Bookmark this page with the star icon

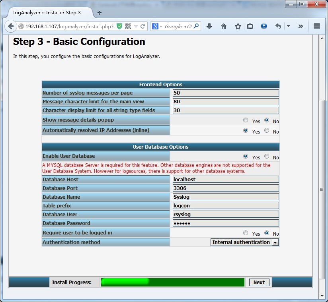[x=238, y=26]
